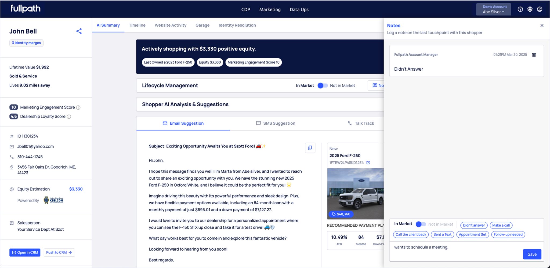Image resolution: width=550 pixels, height=268 pixels.
Task: Open the help question mark icon
Action: point(520,9)
